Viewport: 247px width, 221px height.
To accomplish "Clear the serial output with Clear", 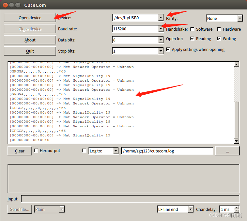I will point(20,151).
